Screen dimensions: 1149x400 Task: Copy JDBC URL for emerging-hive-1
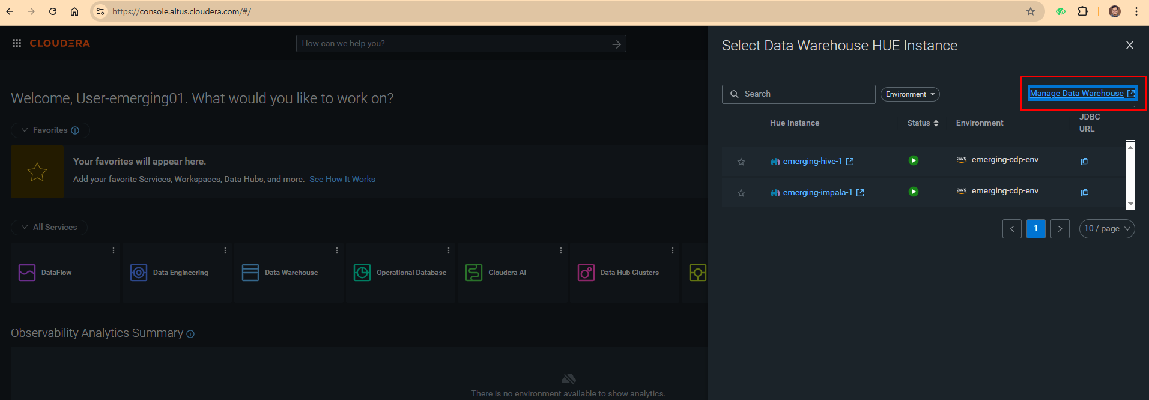(1085, 162)
